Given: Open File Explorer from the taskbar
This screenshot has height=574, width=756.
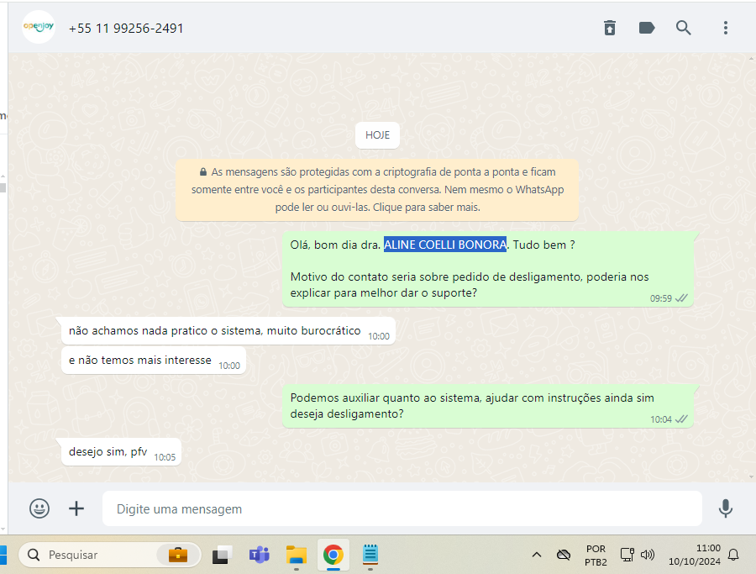Looking at the screenshot, I should click(x=296, y=555).
